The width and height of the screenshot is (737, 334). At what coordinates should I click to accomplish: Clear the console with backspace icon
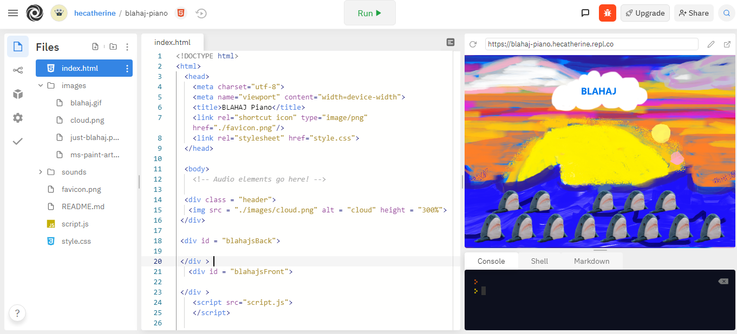pyautogui.click(x=723, y=281)
